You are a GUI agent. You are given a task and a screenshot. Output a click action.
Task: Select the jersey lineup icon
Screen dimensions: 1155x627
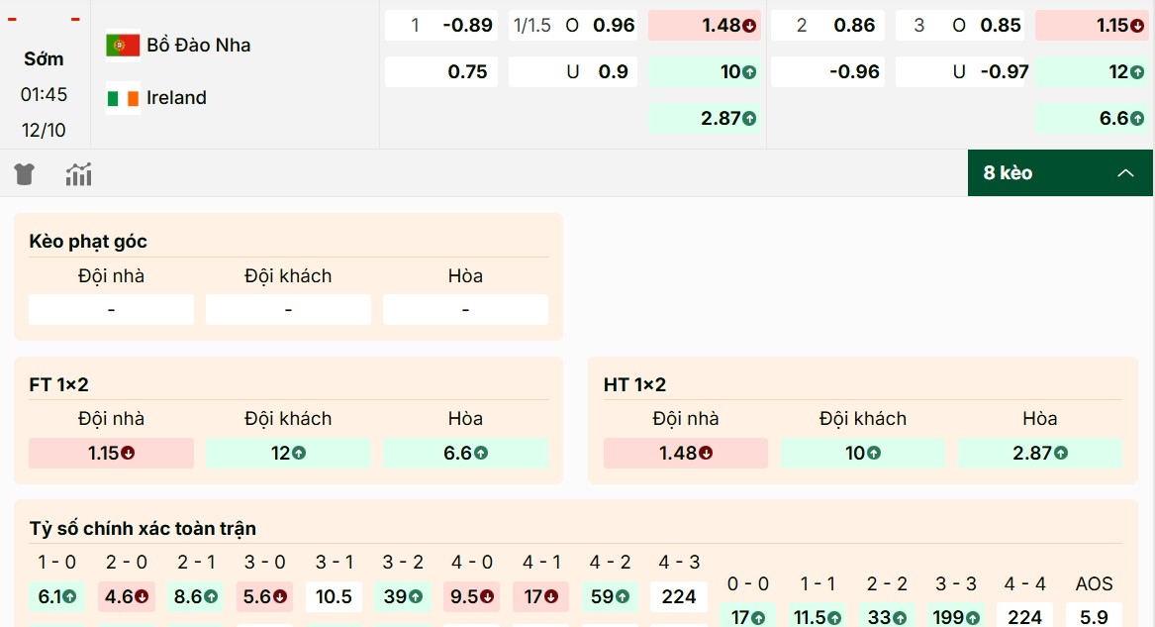[24, 172]
